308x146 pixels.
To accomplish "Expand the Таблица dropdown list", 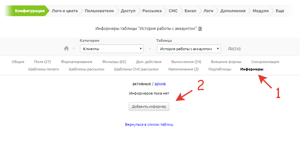I will pyautogui.click(x=189, y=49).
